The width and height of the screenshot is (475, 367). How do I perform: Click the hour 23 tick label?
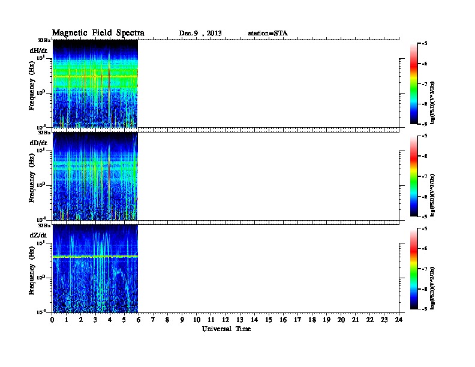[x=384, y=320]
